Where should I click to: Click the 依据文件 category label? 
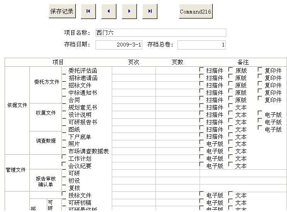(17, 105)
